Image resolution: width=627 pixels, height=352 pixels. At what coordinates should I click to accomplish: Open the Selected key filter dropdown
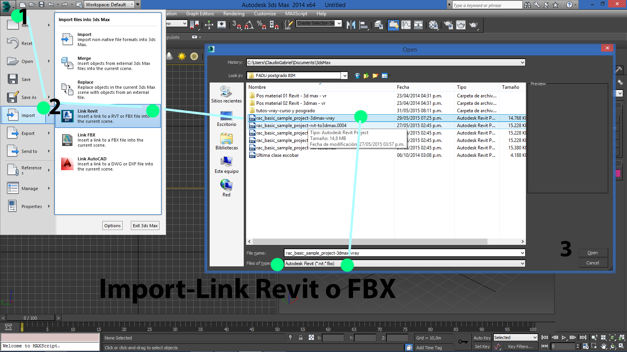tap(515, 338)
